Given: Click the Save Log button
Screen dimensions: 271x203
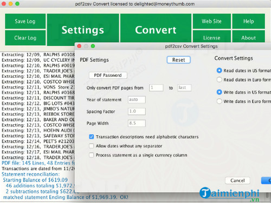Looking at the screenshot, I should pyautogui.click(x=25, y=21).
